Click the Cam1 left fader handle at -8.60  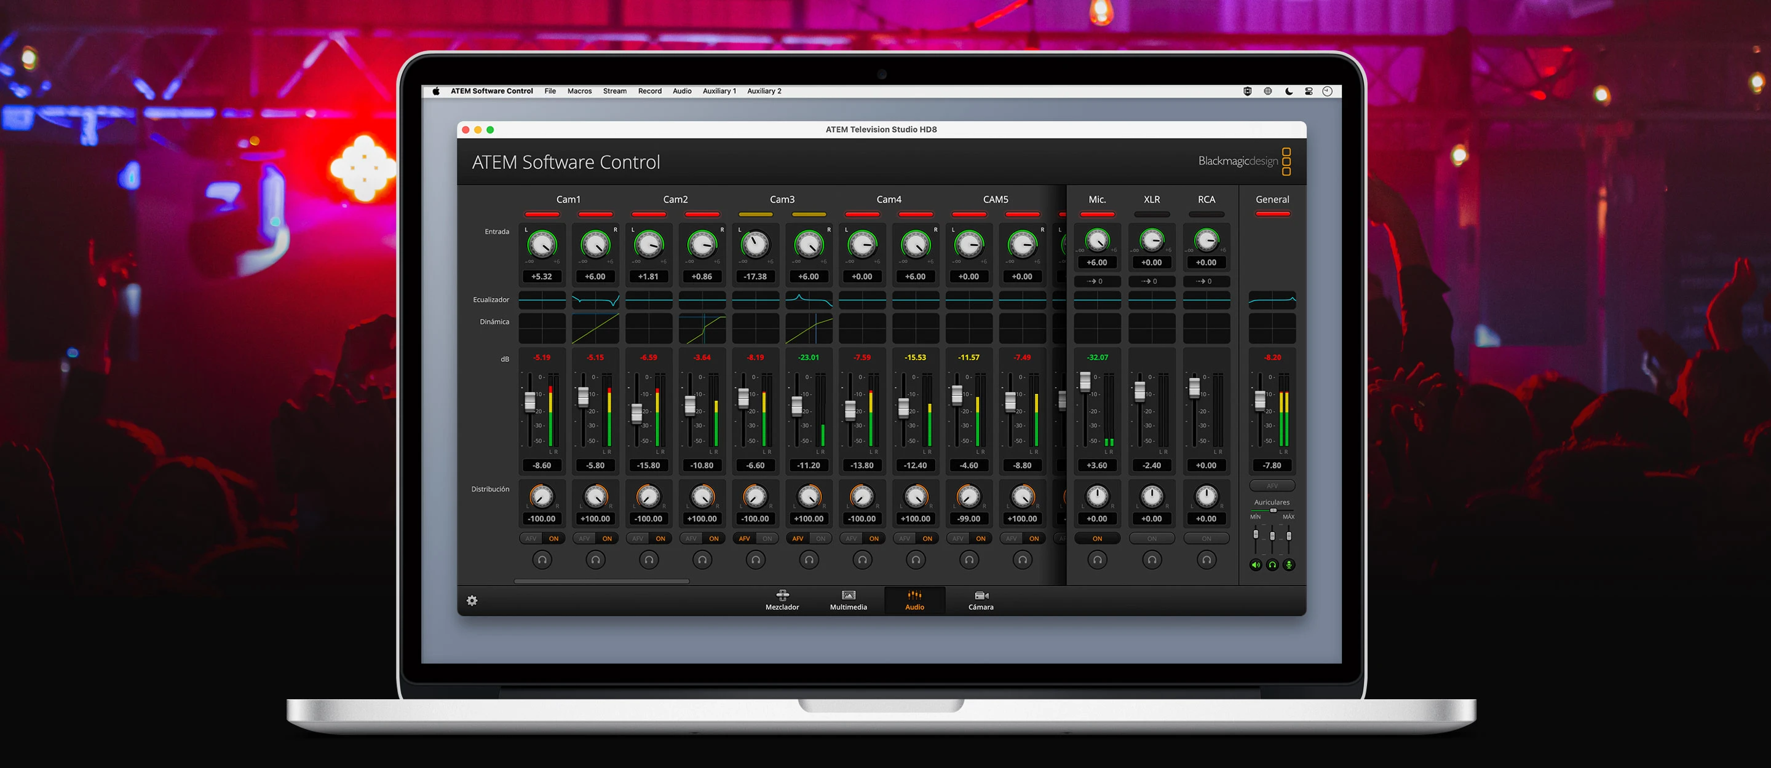tap(530, 401)
